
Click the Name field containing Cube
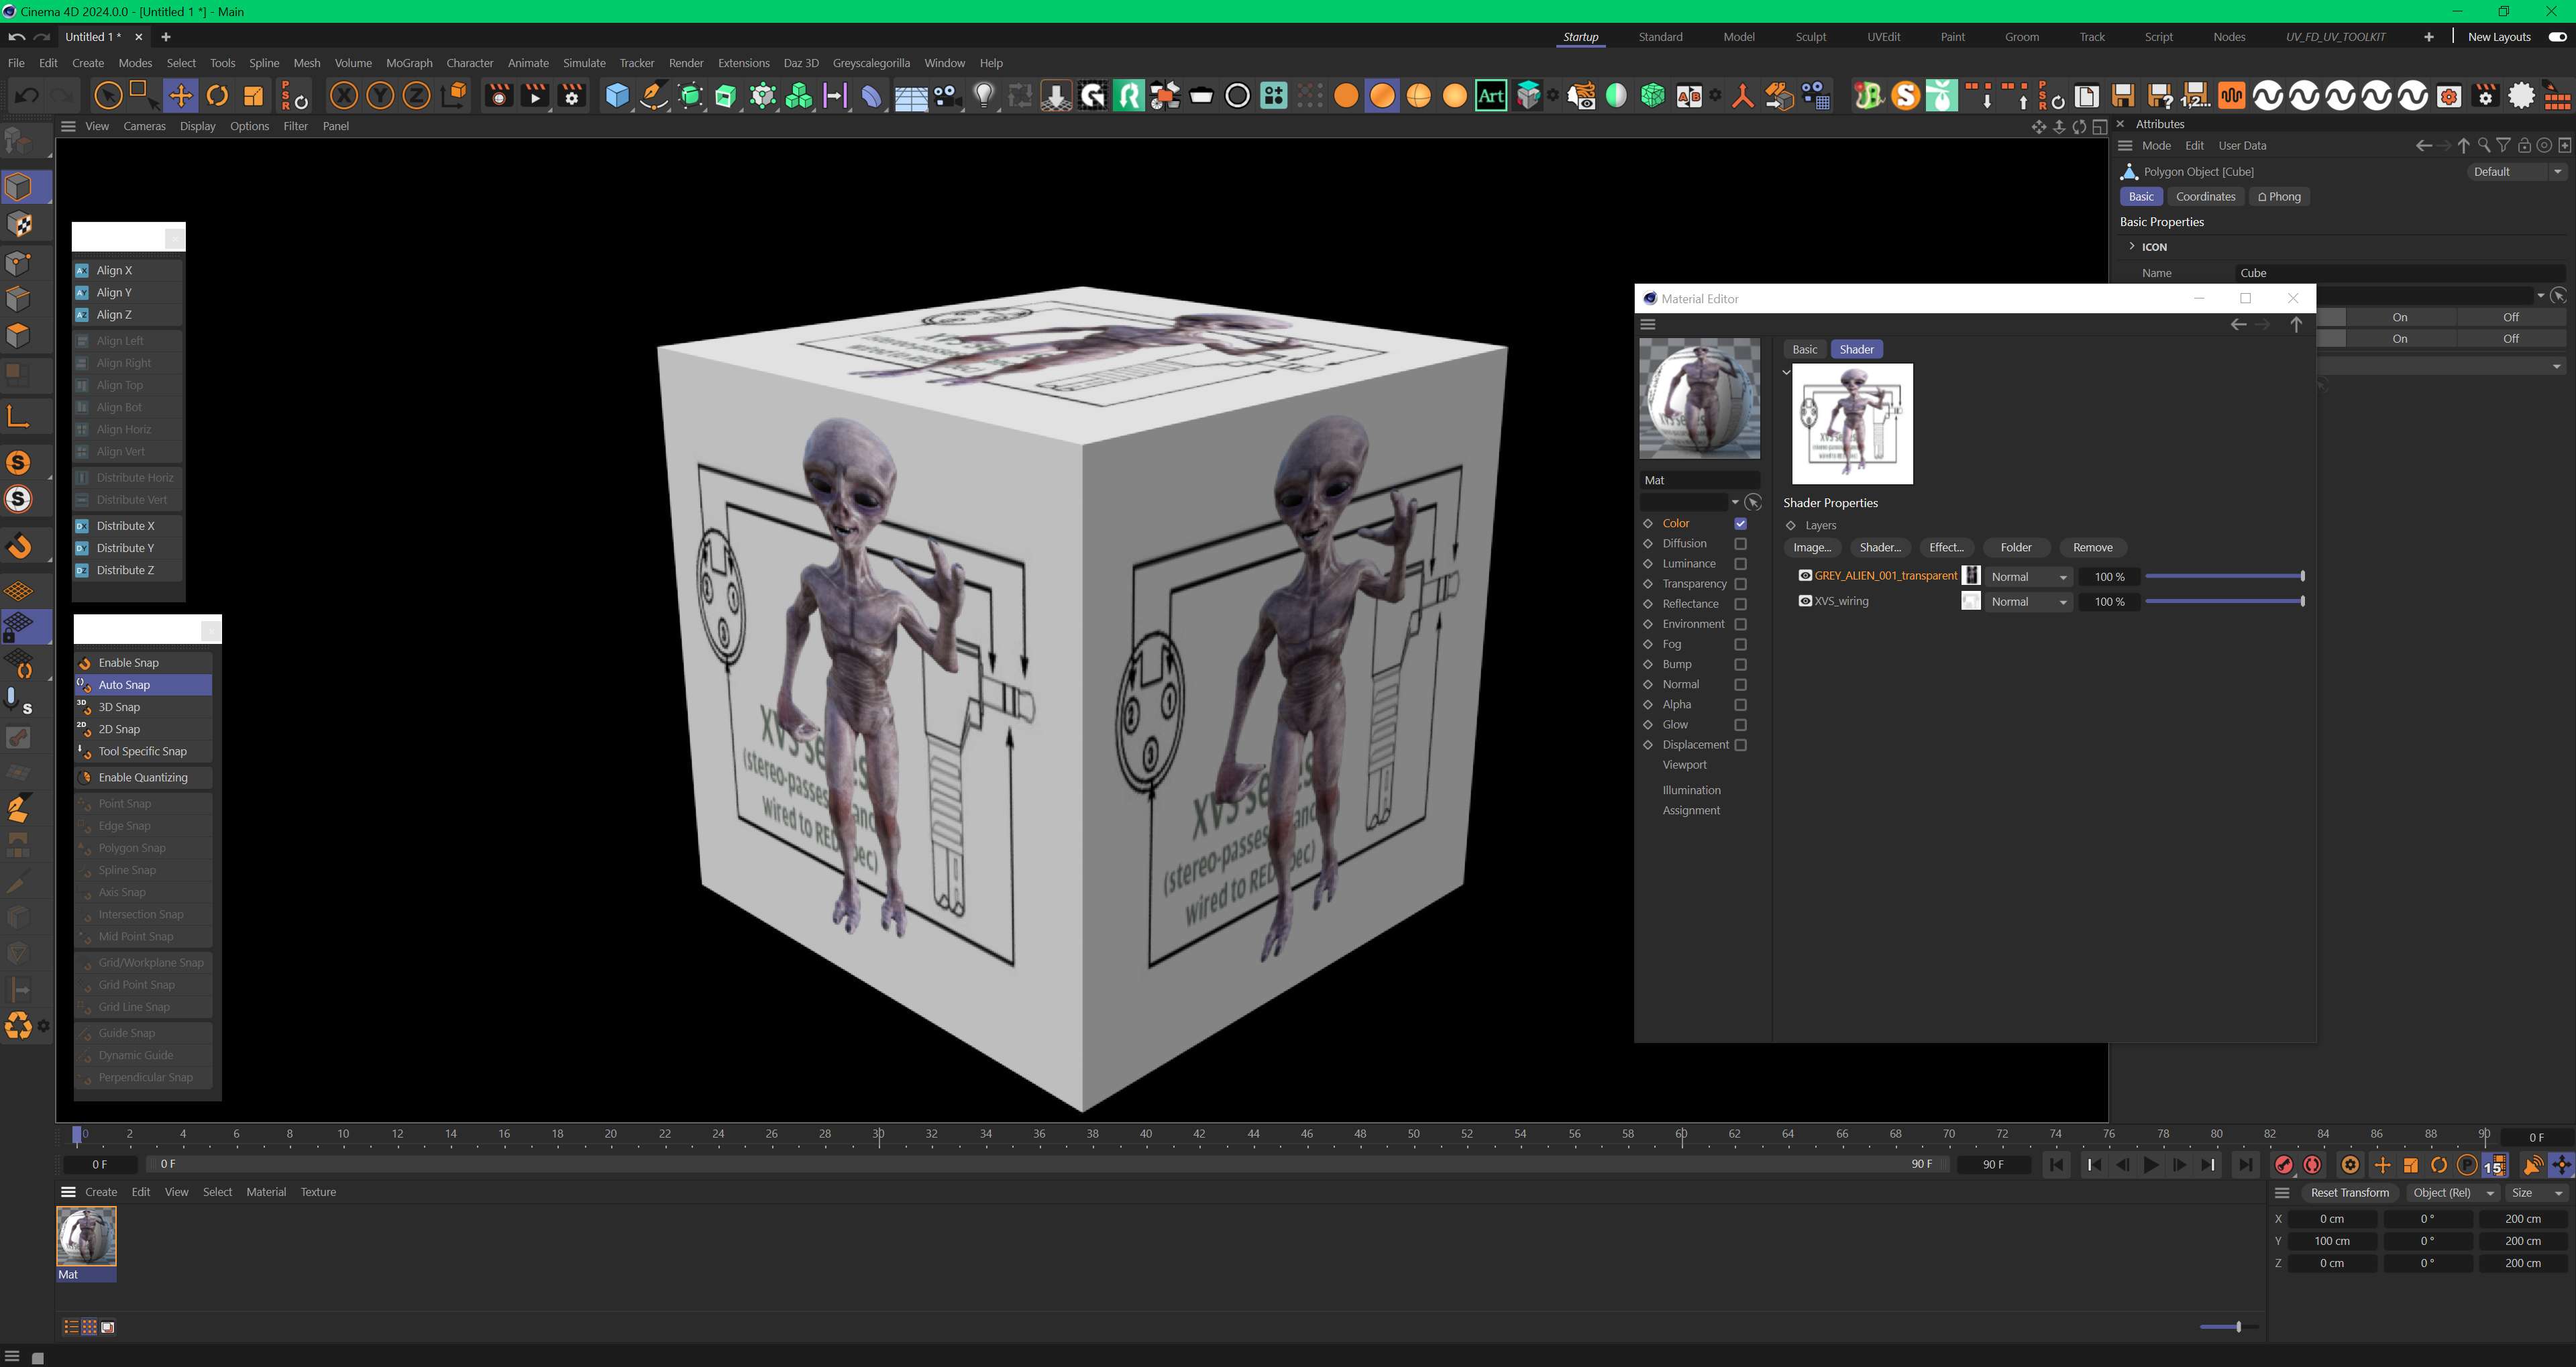2400,273
